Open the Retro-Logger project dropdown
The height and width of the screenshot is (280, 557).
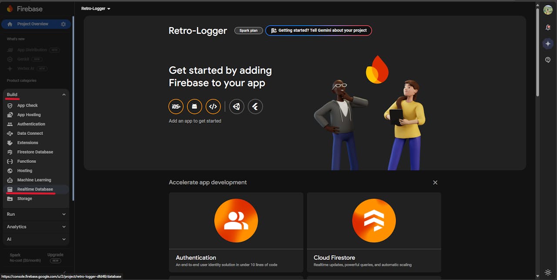tap(96, 9)
